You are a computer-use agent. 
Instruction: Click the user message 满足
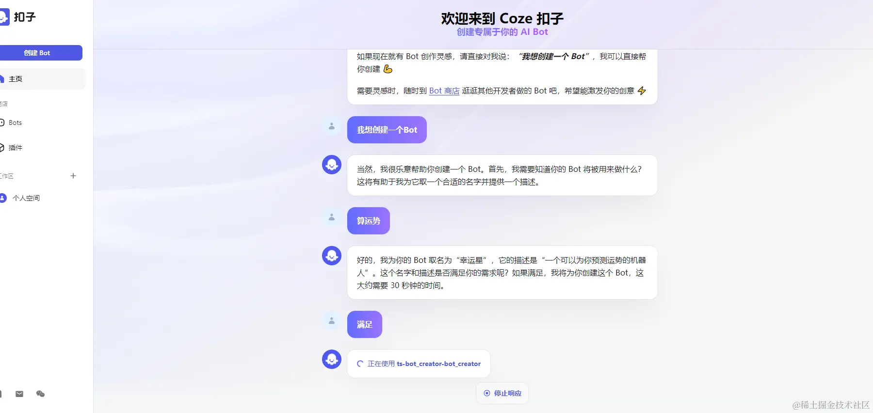tap(365, 324)
